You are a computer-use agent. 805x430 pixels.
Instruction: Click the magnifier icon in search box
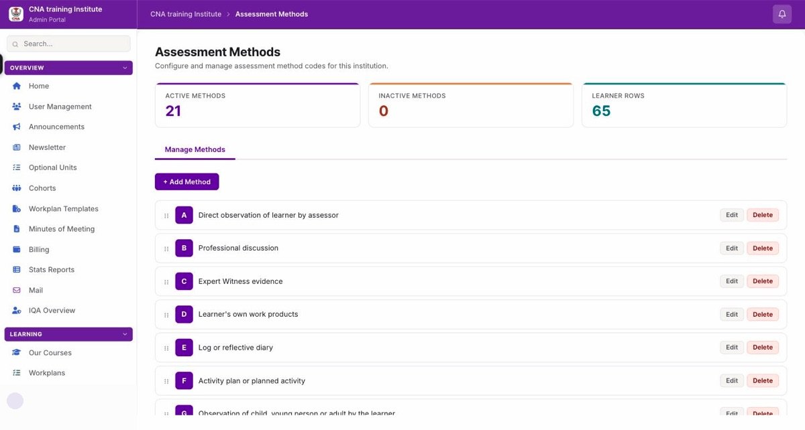[15, 44]
